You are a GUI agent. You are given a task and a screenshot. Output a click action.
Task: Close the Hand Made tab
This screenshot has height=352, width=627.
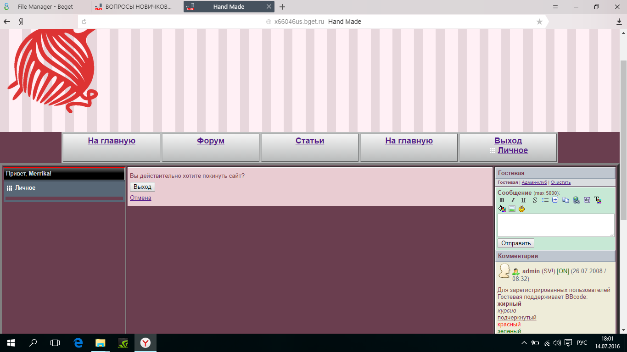pyautogui.click(x=269, y=7)
